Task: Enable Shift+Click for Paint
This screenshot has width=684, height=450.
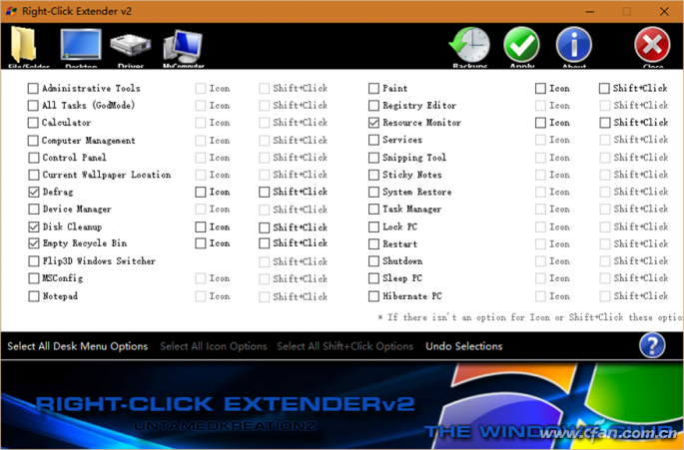Action: click(x=604, y=89)
